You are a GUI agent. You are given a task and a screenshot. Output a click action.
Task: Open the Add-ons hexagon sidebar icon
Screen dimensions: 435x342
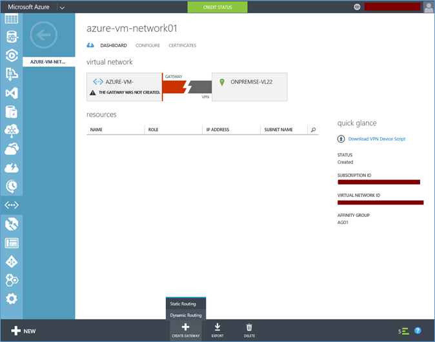point(12,280)
